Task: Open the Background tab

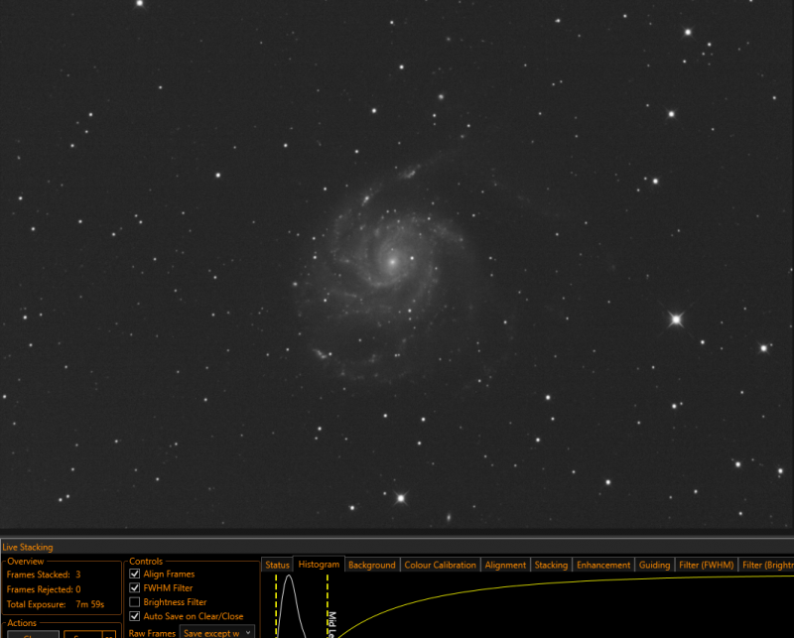Action: click(x=371, y=565)
